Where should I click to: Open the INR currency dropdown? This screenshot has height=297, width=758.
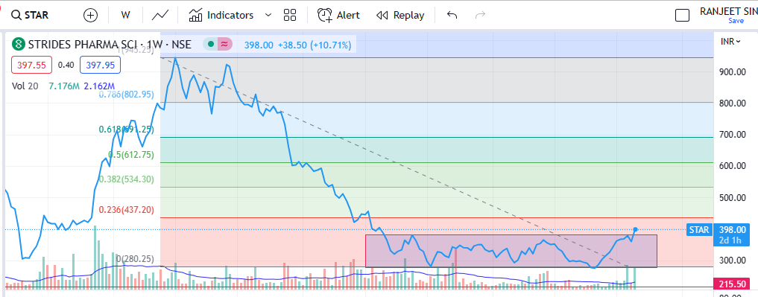(x=731, y=42)
